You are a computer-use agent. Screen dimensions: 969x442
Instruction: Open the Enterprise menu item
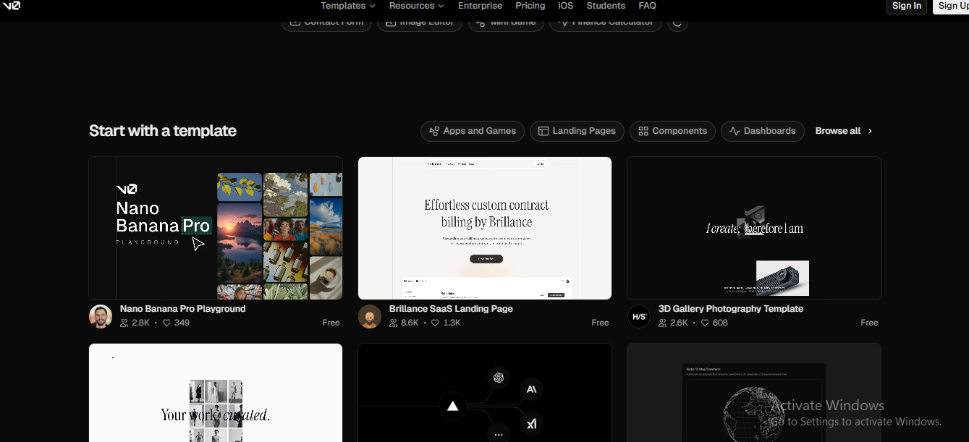[480, 6]
